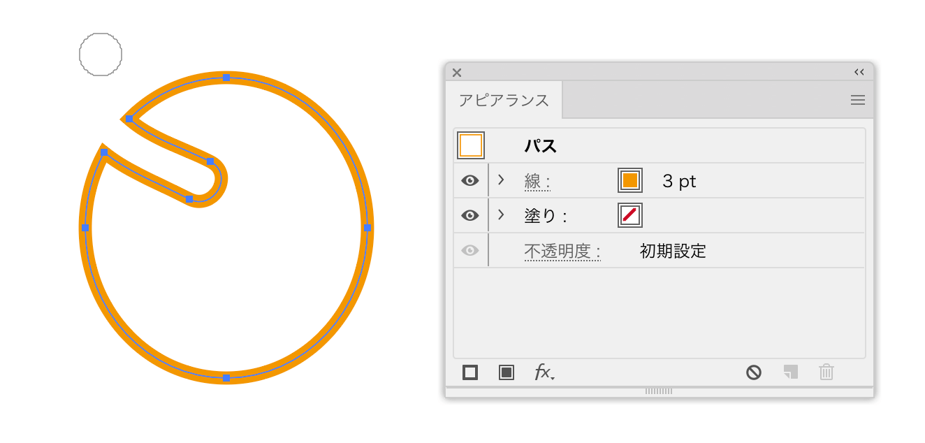Expand the 線 stroke attributes chevron
925x443 pixels.
tap(501, 180)
